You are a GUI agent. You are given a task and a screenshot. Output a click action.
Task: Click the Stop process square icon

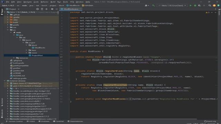click(204, 6)
